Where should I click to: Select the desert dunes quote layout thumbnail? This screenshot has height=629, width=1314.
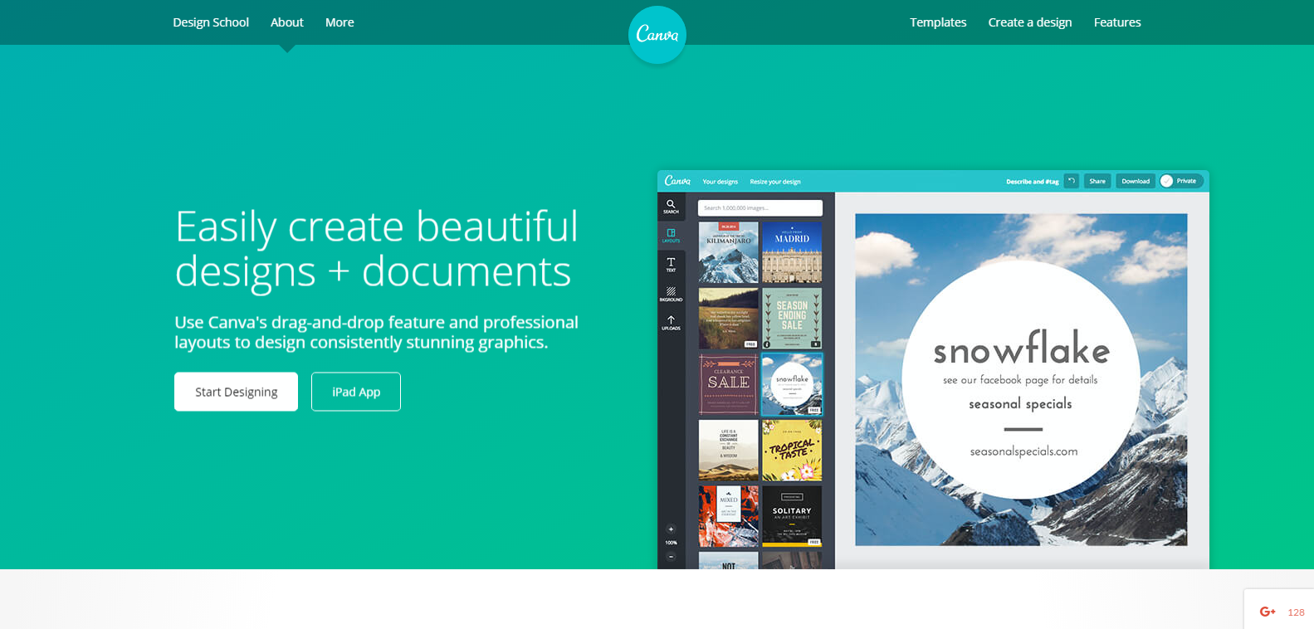729,450
